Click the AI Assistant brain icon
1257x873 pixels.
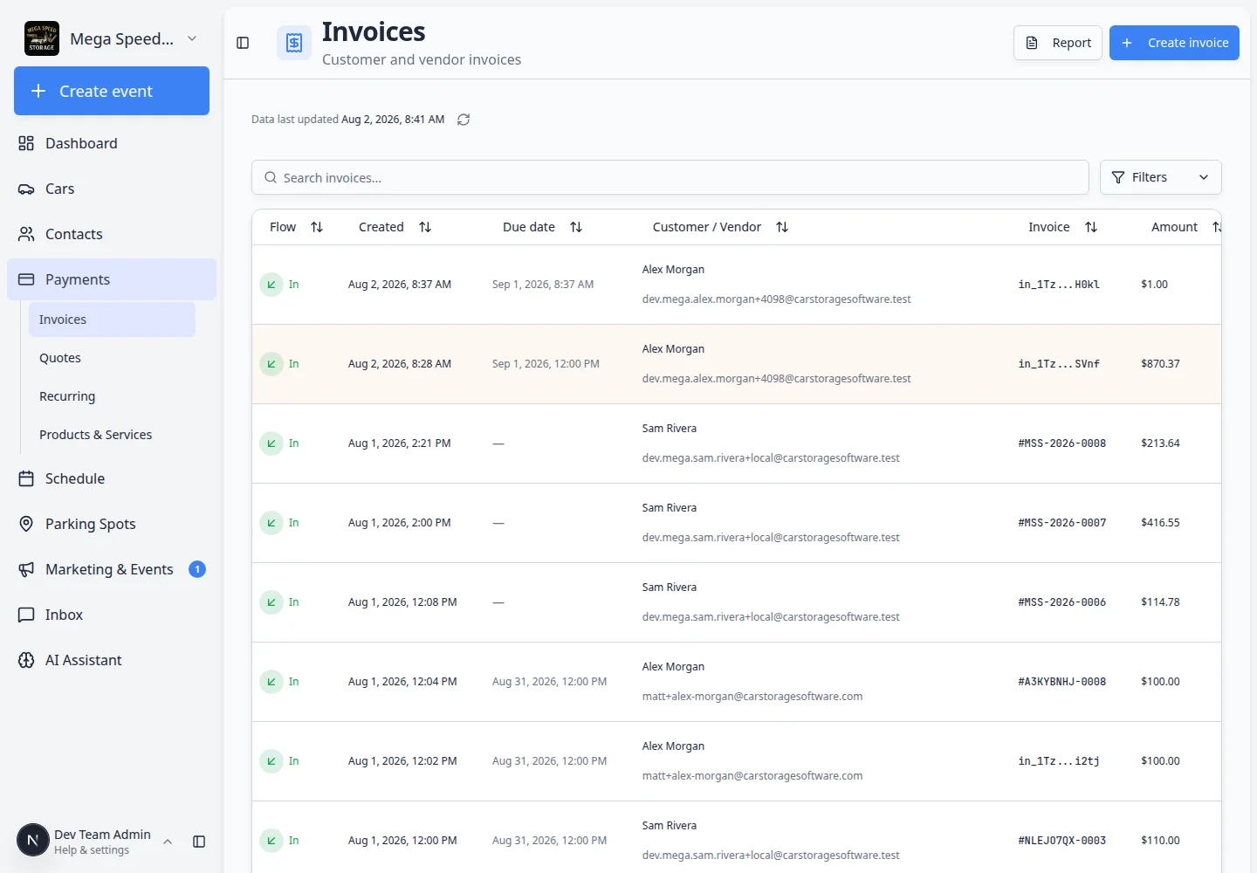pos(26,660)
